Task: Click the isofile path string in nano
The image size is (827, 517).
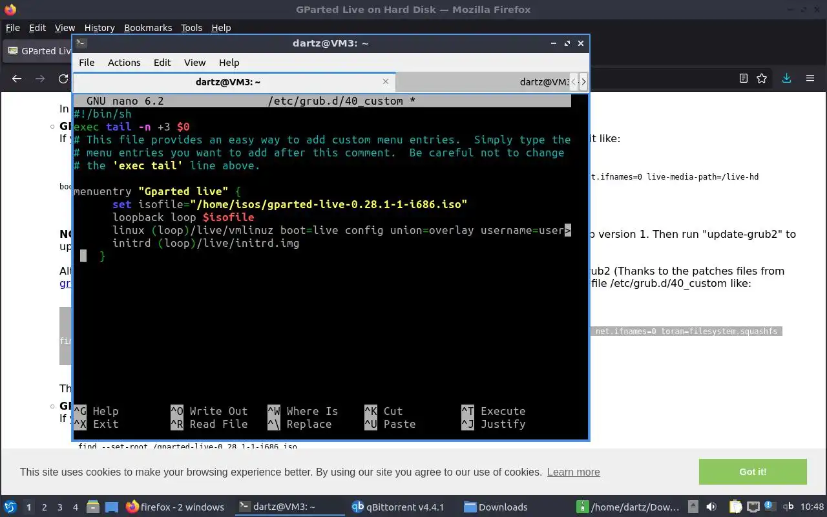Action: (328, 204)
